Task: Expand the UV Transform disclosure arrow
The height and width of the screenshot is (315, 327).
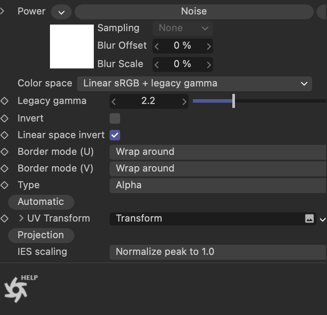Action: (21, 218)
